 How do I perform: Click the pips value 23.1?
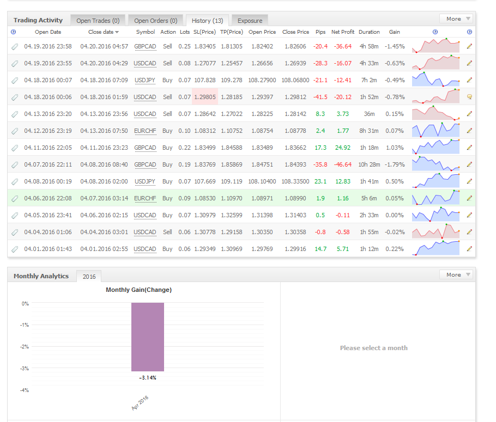[x=320, y=181]
